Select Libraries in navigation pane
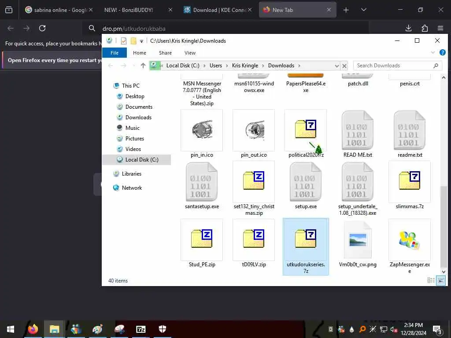Screen dimensions: 451x338 131,174
